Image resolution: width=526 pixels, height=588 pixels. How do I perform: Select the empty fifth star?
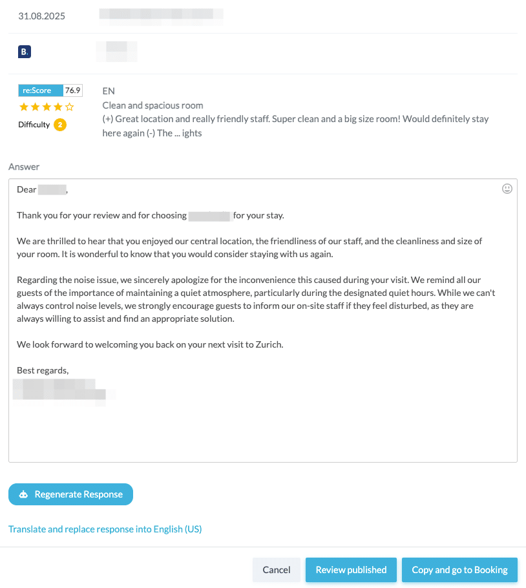(68, 107)
